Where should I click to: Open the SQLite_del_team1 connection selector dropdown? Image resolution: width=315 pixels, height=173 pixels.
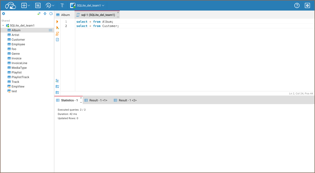87,5
